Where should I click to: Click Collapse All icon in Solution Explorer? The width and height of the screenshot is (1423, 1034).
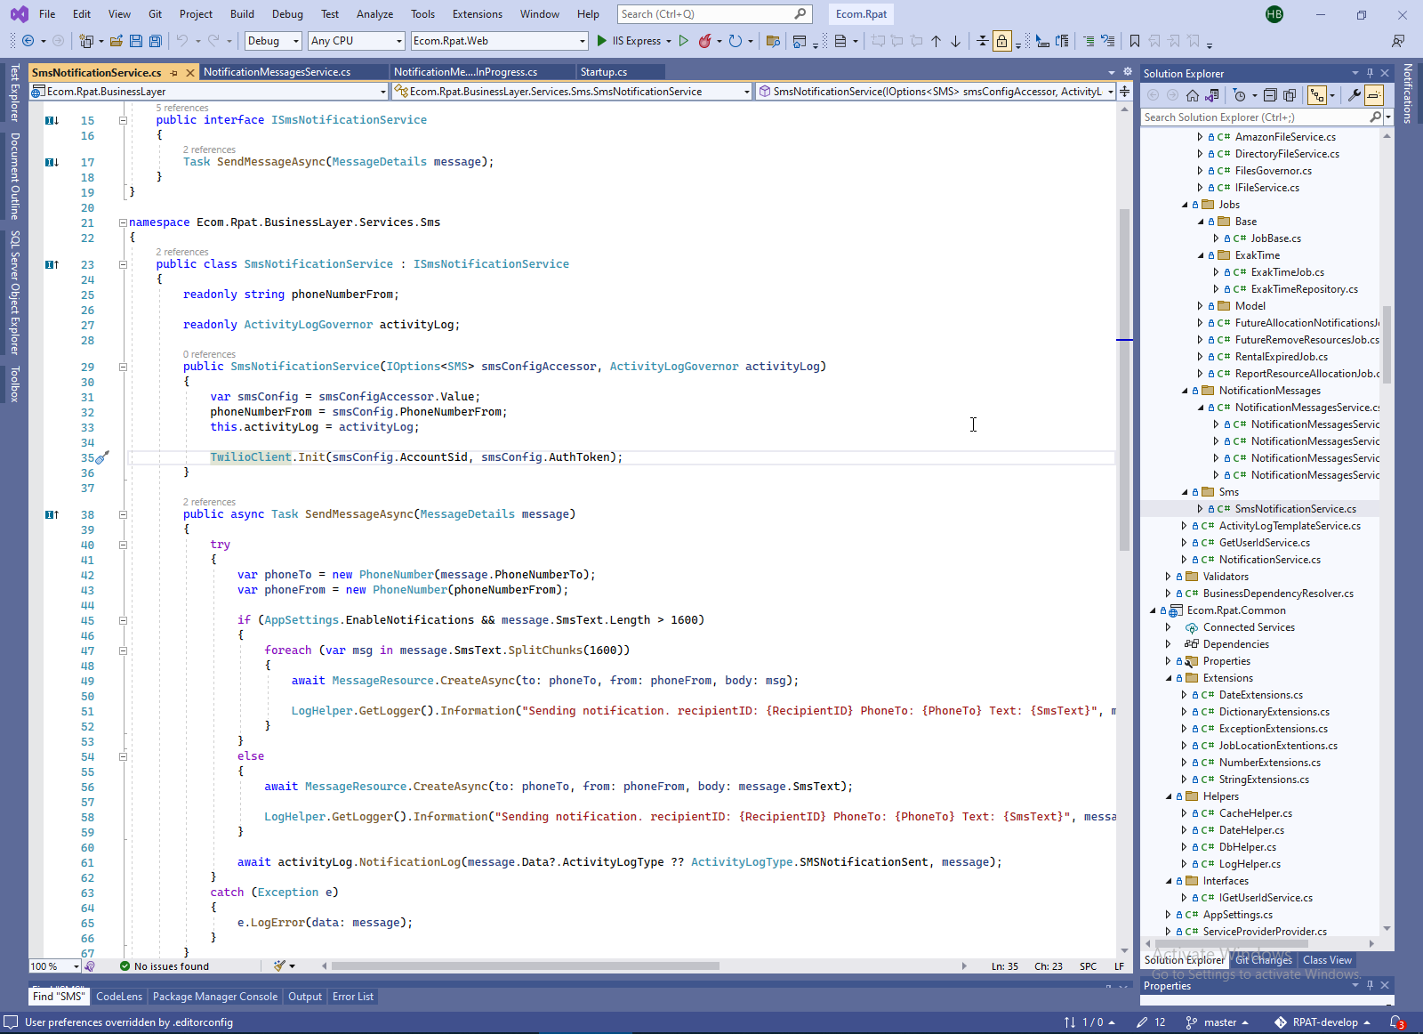(x=1270, y=95)
